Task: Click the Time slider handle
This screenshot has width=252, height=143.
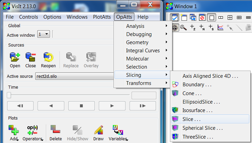Action: (9, 95)
